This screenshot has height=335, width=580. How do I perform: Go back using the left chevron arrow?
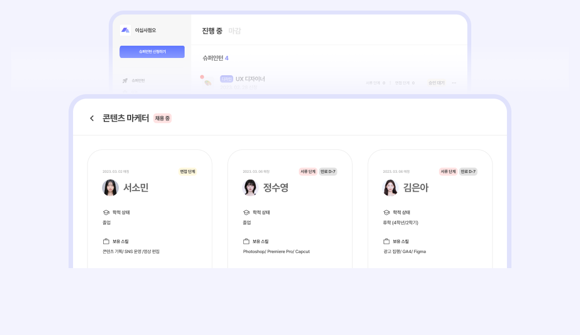(91, 118)
